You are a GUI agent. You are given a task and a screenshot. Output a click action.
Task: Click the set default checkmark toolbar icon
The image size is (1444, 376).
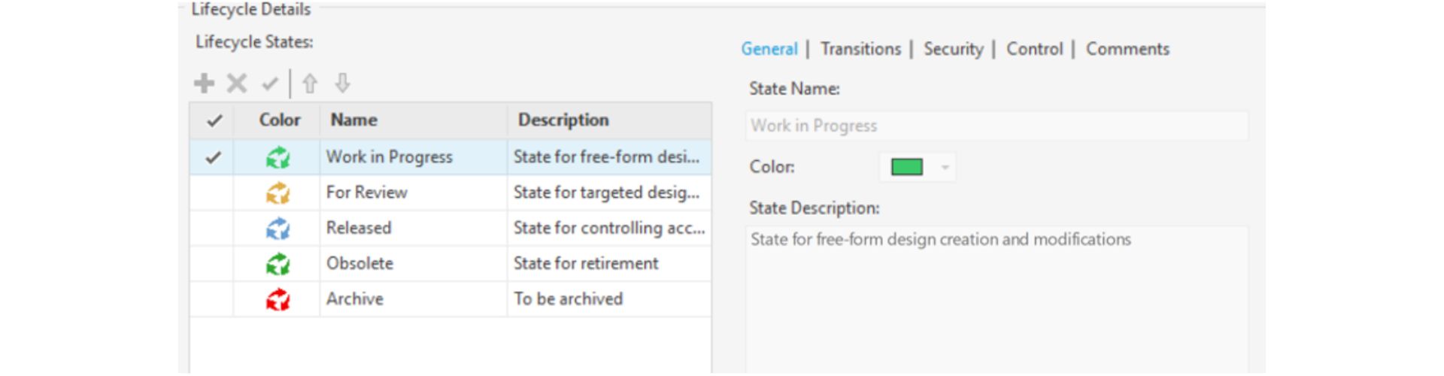click(270, 83)
